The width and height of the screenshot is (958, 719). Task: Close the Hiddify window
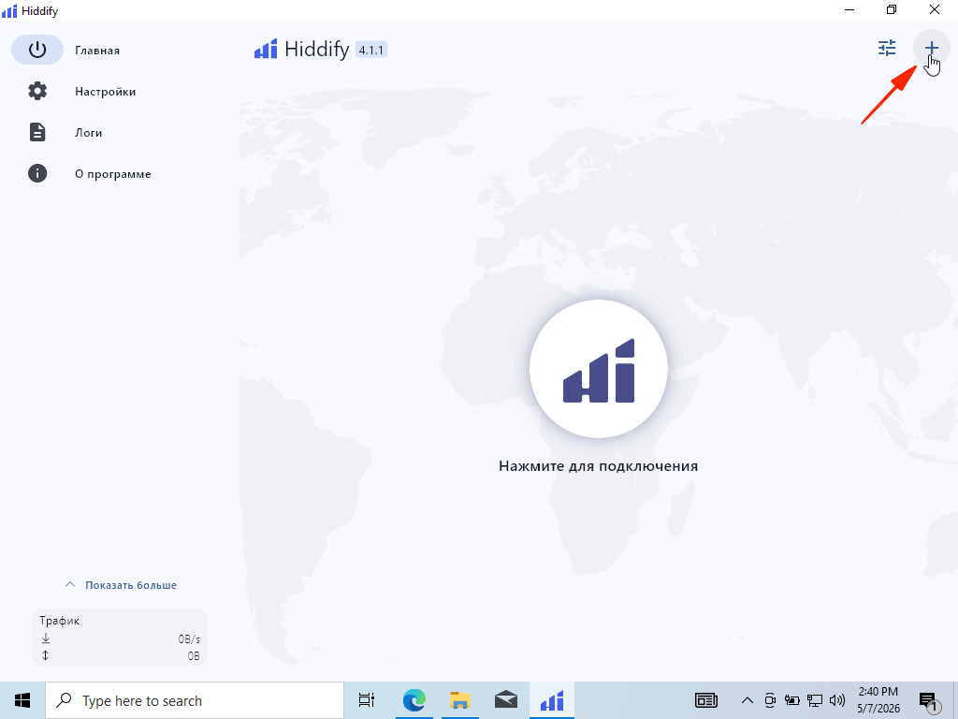(935, 9)
